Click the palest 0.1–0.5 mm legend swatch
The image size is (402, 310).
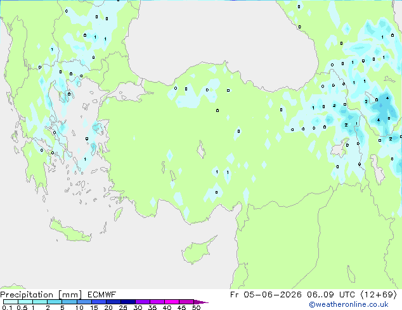[11, 302]
